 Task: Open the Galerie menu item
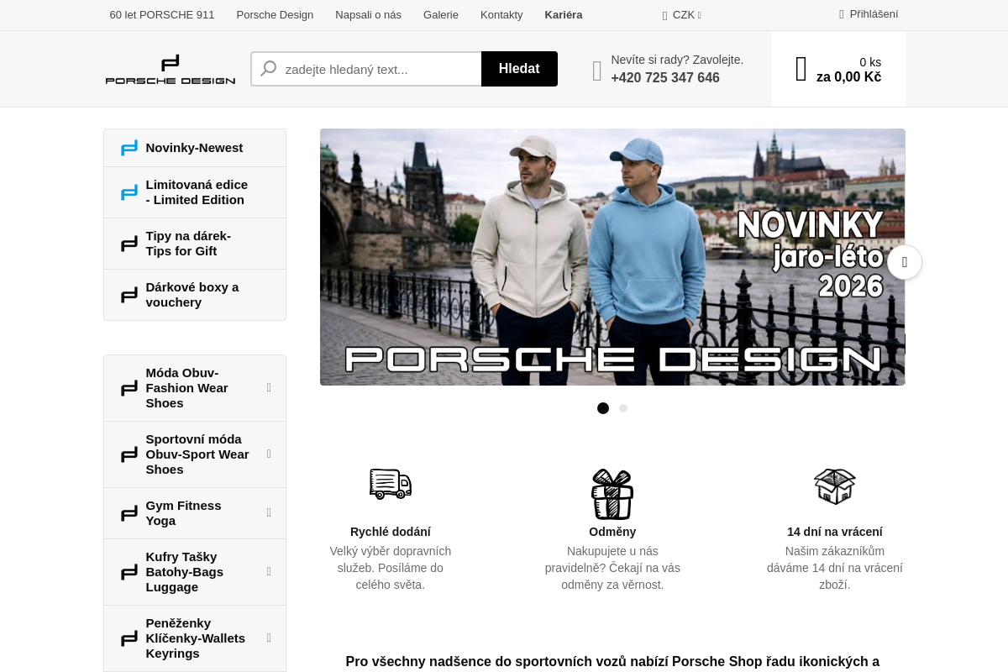[441, 15]
